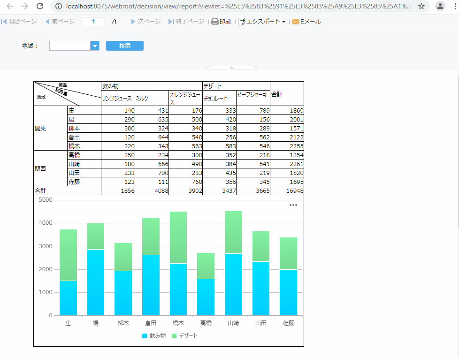Click the 柳本 row name cell
This screenshot has width=459, height=358.
click(x=84, y=128)
